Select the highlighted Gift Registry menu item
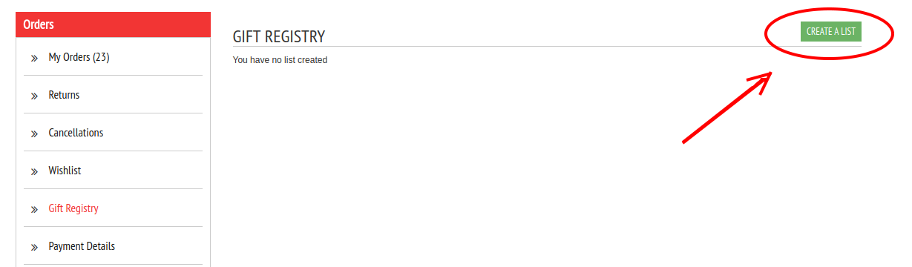This screenshot has width=912, height=267. point(113,208)
